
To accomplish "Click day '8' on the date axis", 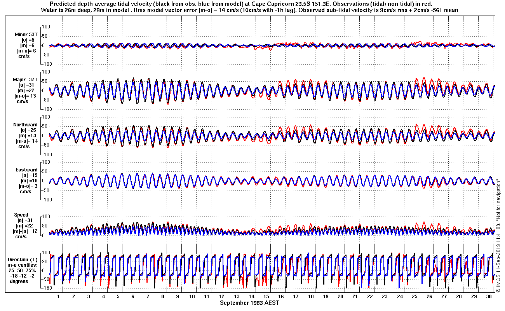I will click(163, 297).
